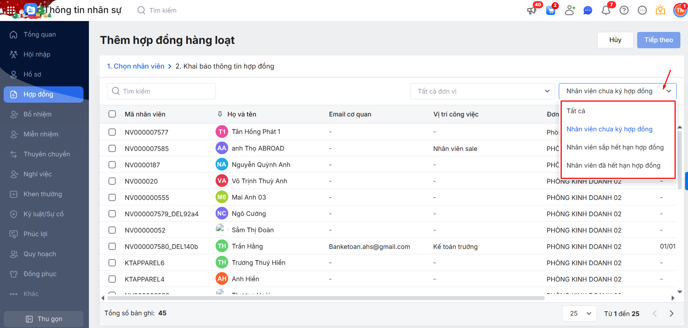Click the pin icon beside Họ và tên

[x=220, y=114]
